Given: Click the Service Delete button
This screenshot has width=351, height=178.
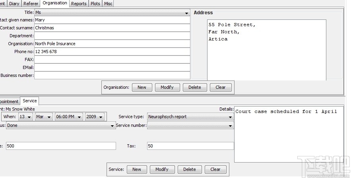Looking at the screenshot, I should click(190, 169).
